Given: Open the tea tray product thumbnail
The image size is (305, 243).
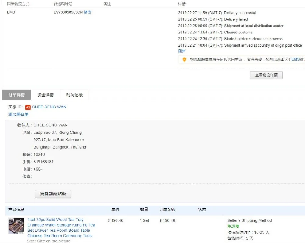Looking at the screenshot, I should pyautogui.click(x=16, y=226).
